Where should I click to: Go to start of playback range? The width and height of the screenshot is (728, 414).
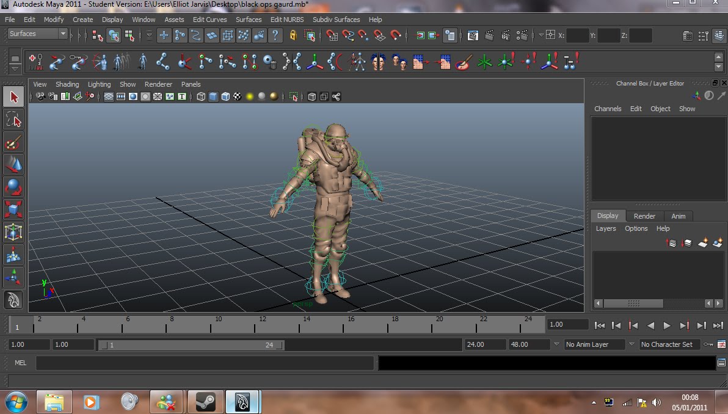pyautogui.click(x=599, y=326)
